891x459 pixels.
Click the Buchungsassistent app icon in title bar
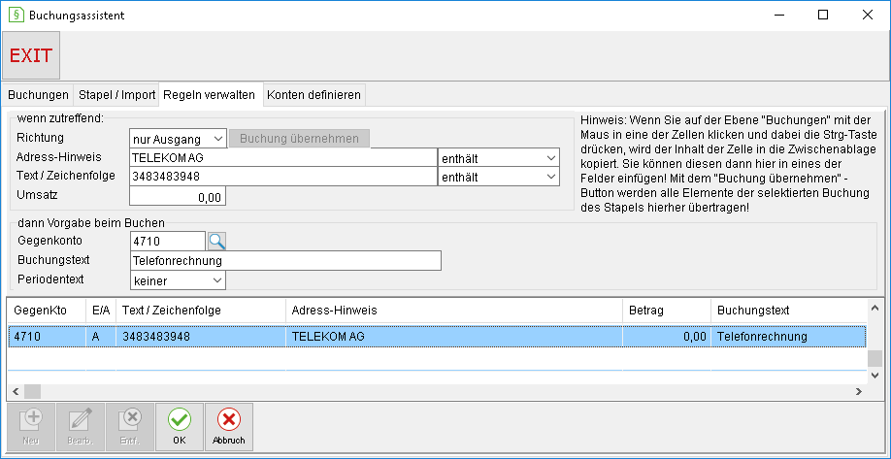coord(16,16)
